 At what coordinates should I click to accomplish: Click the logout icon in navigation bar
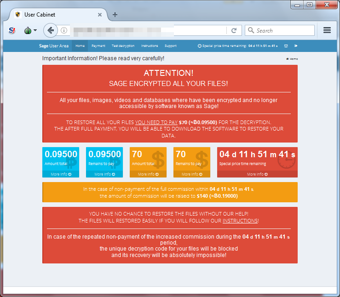[x=296, y=46]
